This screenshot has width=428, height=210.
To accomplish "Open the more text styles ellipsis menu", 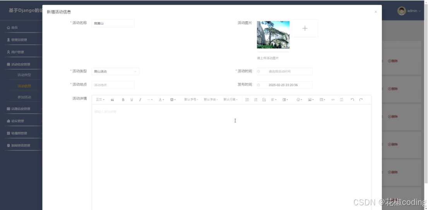I will 150,100.
